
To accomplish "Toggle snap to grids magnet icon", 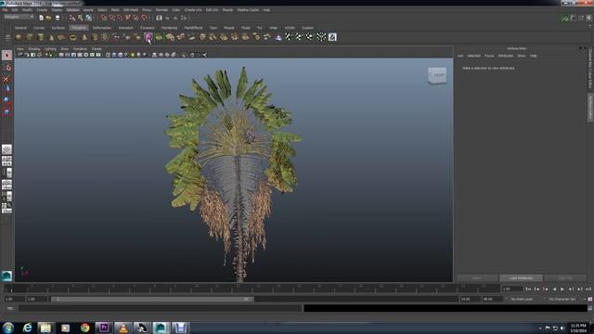I will 103,18.
